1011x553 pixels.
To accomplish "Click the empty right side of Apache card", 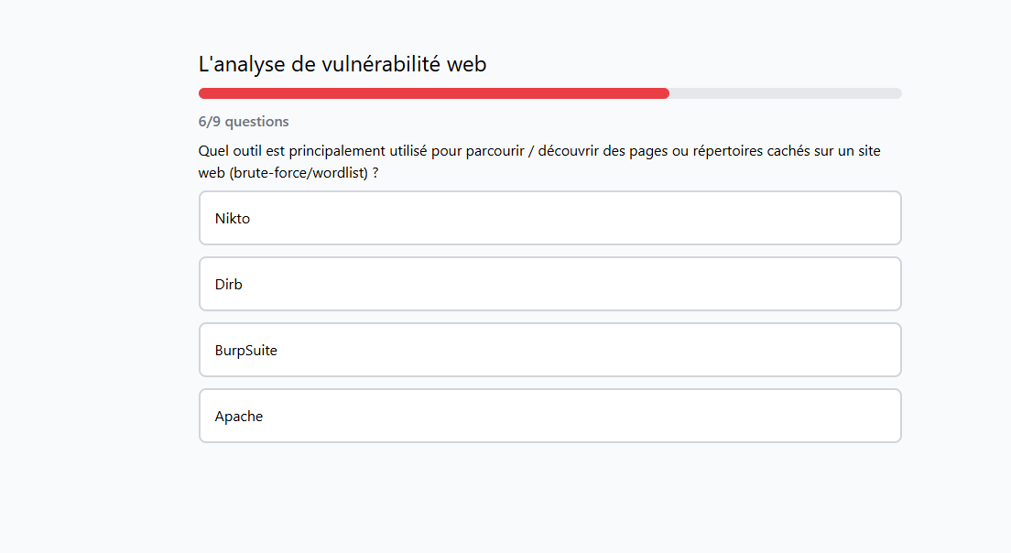I will (x=824, y=416).
